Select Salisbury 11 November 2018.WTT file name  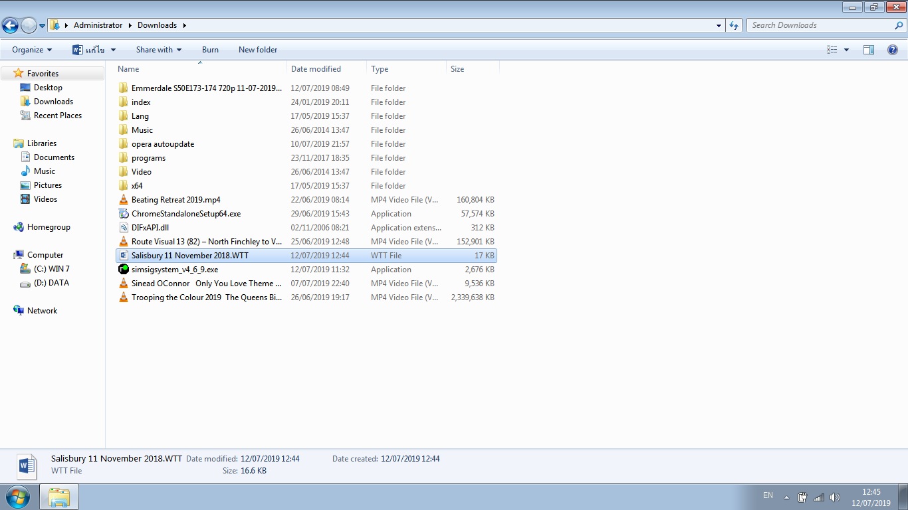(190, 256)
